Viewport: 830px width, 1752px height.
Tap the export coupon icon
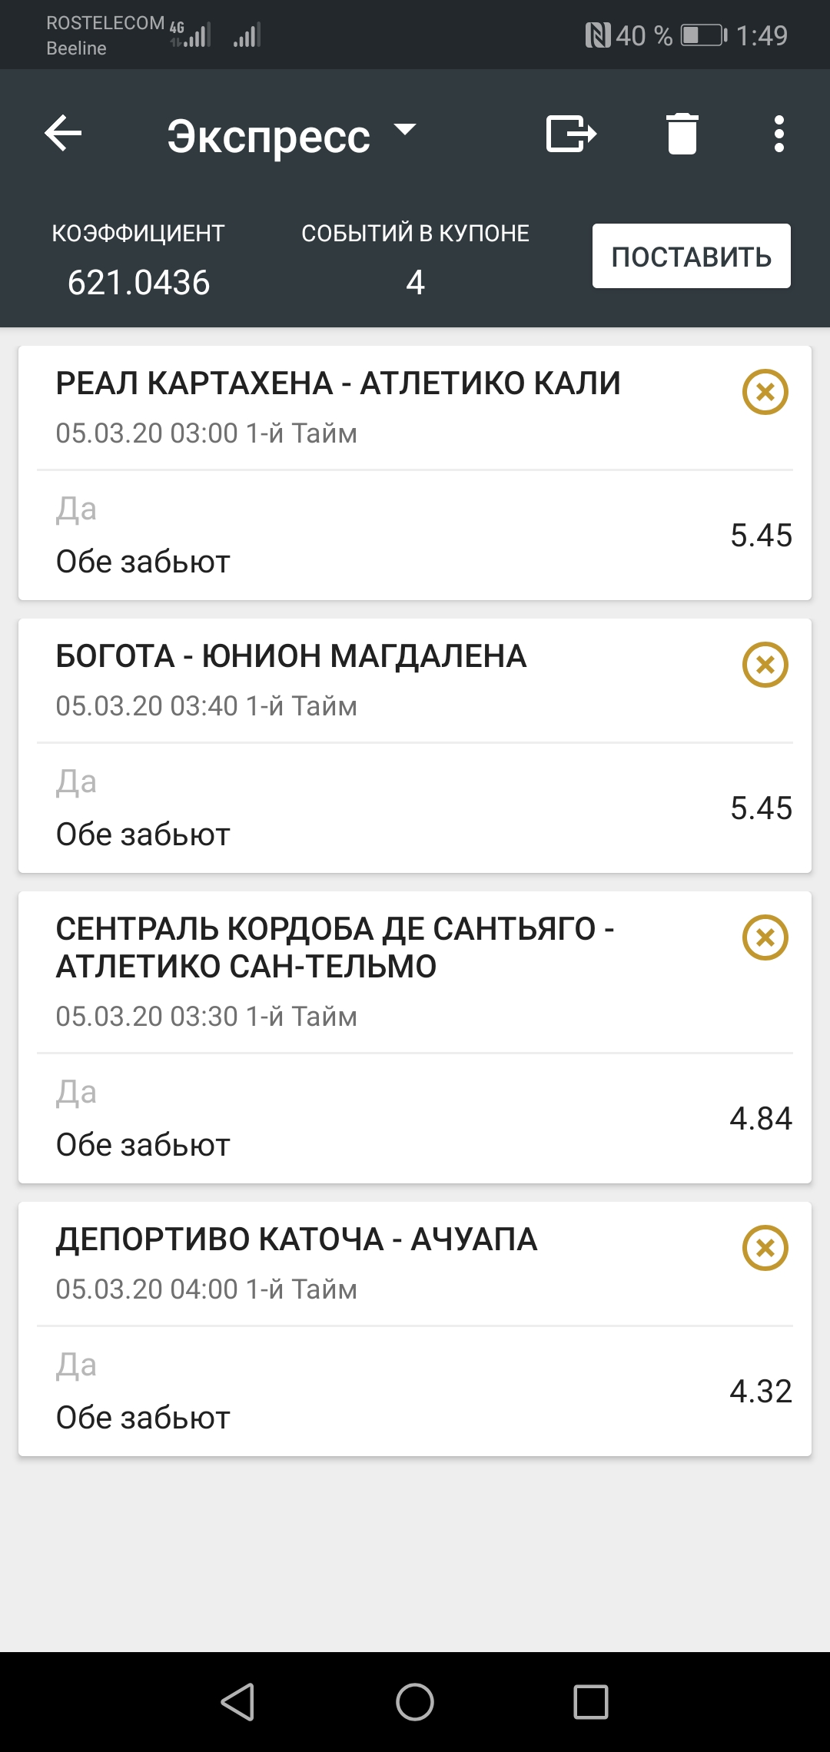571,134
